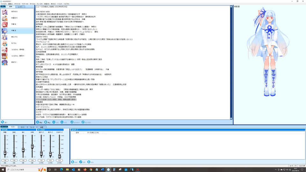
Task: Click the 音量 value field showing 1.00
Action: 5,160
